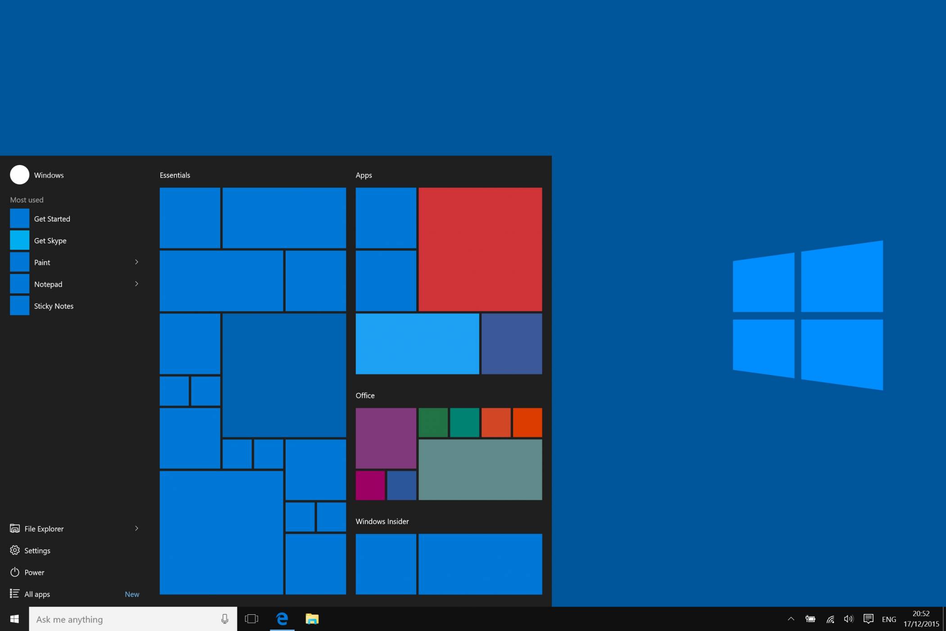Click the Sticky Notes icon

tap(19, 306)
